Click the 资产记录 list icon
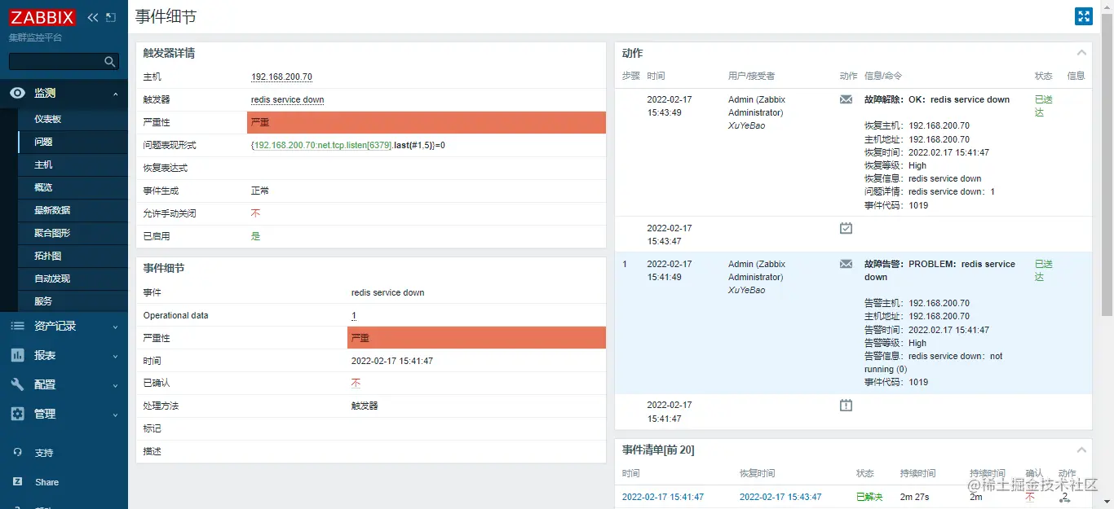This screenshot has width=1114, height=509. click(x=18, y=326)
